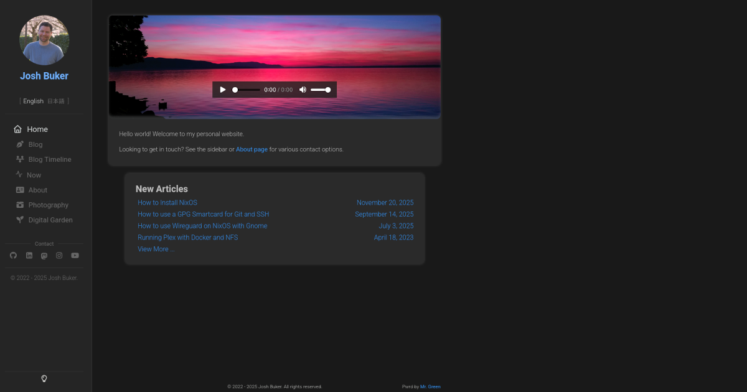Adjust the volume slider handle
This screenshot has height=392, width=747.
[x=328, y=90]
